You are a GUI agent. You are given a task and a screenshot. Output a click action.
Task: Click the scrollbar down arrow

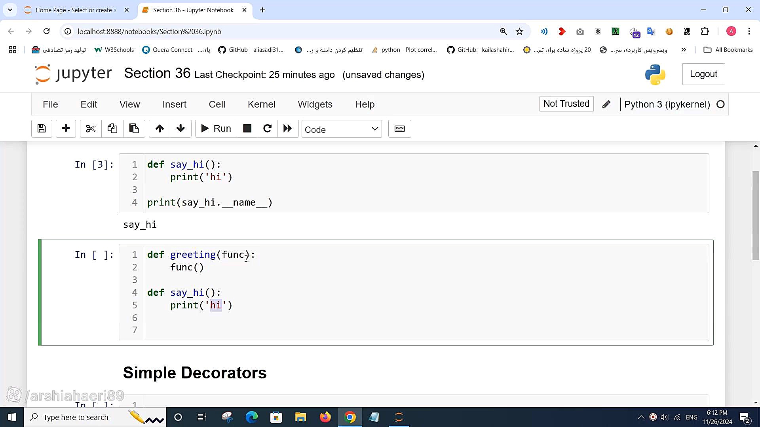click(756, 403)
